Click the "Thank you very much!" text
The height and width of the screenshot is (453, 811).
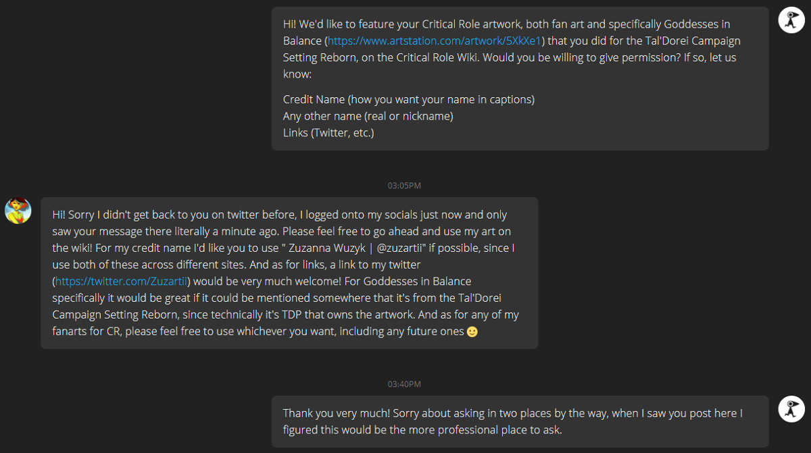(336, 413)
